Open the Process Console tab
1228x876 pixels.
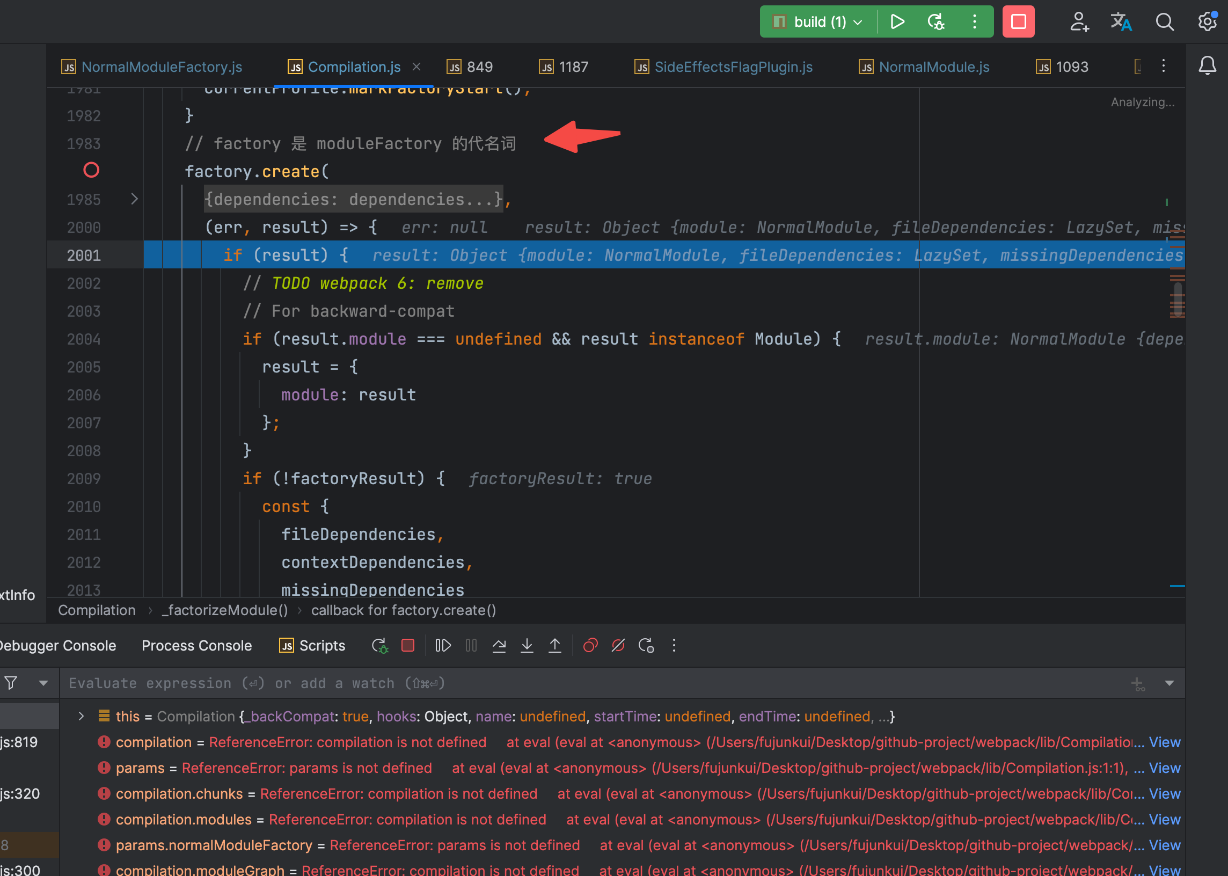pyautogui.click(x=196, y=645)
